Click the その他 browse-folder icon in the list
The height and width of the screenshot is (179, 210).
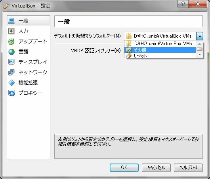click(x=128, y=50)
